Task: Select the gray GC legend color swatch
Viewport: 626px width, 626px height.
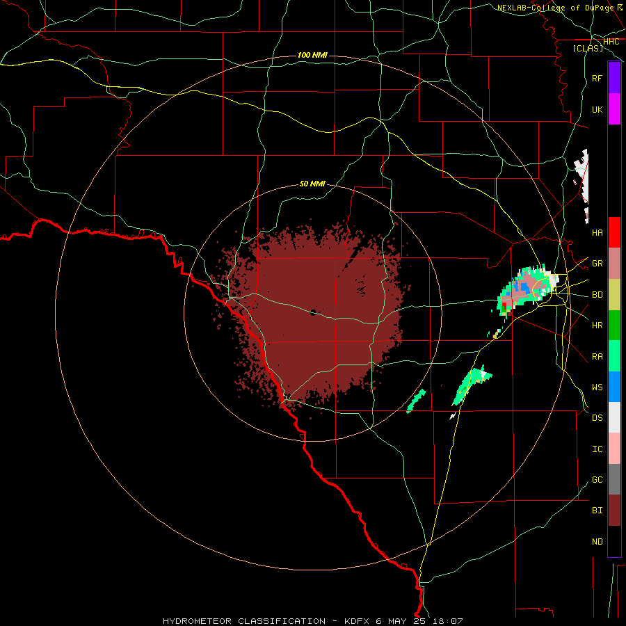Action: 614,479
